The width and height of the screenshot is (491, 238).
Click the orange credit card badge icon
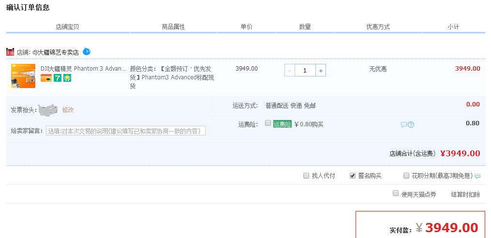[46, 78]
